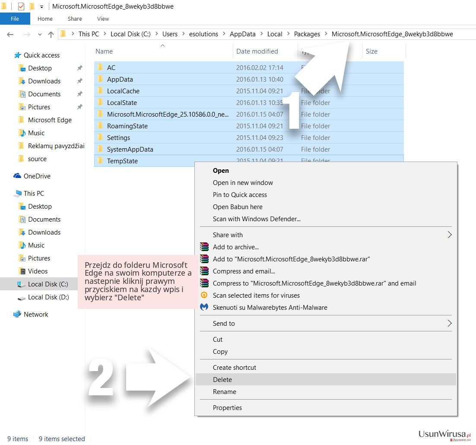Open Reklamų pavyzdžiai folder
The image size is (476, 445).
56,146
